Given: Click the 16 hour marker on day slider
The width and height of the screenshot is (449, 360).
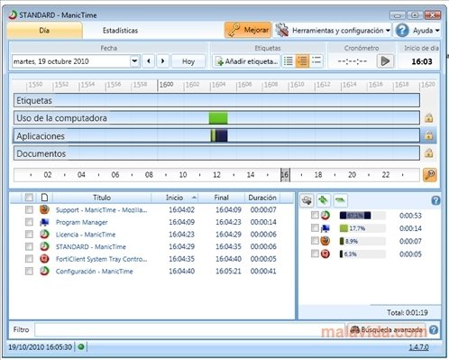Looking at the screenshot, I should pyautogui.click(x=285, y=175).
